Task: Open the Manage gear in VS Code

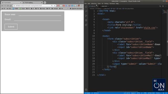Action: pyautogui.click(x=86, y=90)
